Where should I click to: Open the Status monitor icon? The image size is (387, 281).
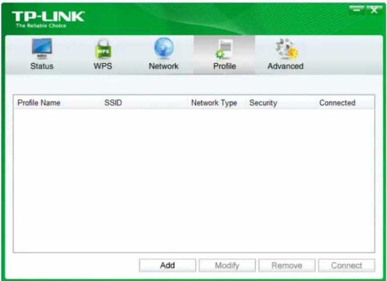tap(42, 49)
